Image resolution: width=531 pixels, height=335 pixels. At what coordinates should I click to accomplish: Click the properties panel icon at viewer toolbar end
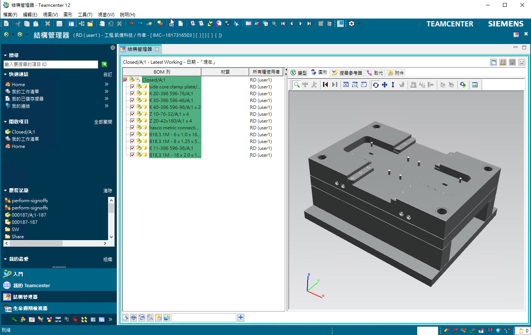[475, 85]
